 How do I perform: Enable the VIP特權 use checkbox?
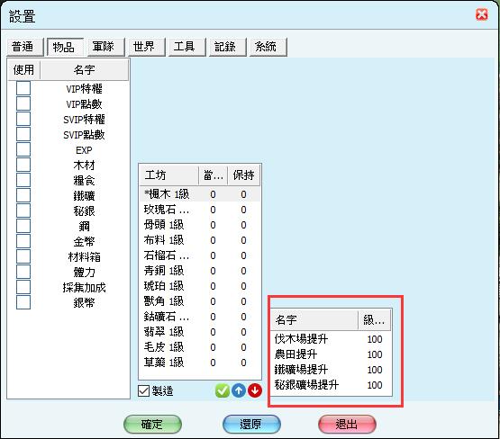[x=23, y=88]
